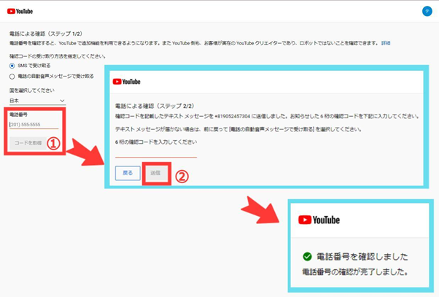Open the country dropdown showing 日本
The image size is (439, 297).
[x=37, y=101]
